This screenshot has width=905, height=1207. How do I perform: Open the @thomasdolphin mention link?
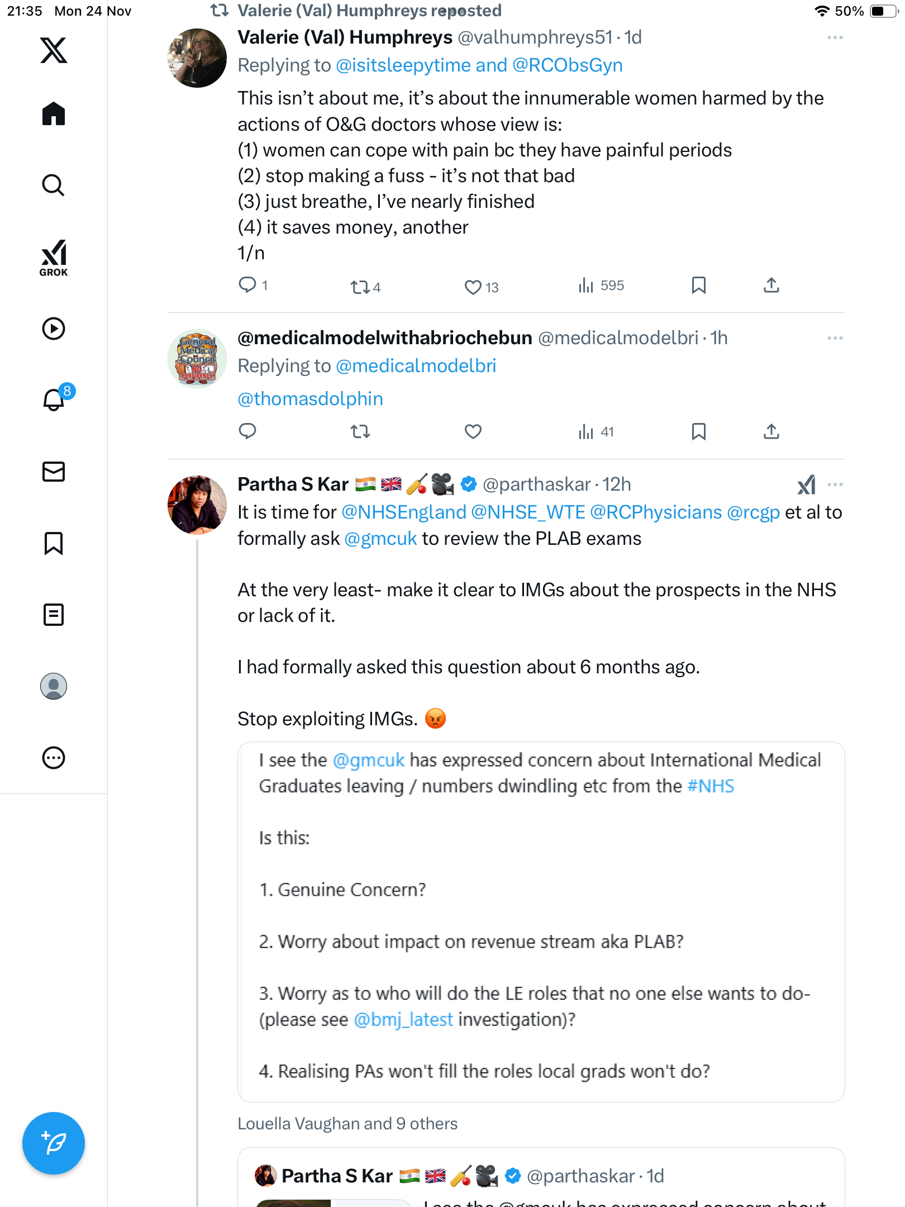(310, 399)
